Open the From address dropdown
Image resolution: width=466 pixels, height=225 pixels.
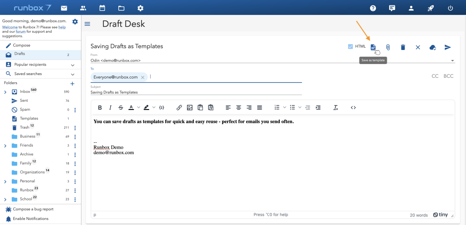coord(453,60)
